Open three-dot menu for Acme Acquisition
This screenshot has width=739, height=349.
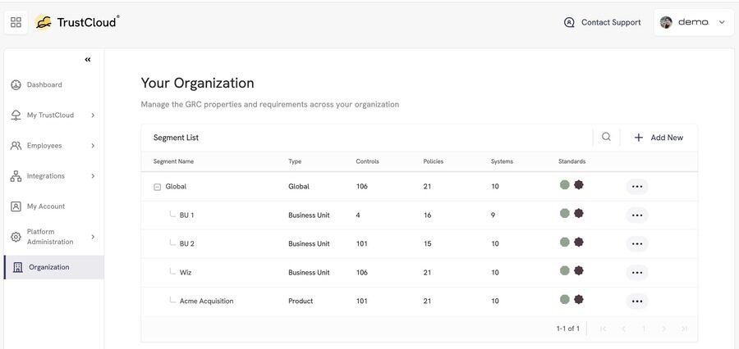click(x=636, y=301)
